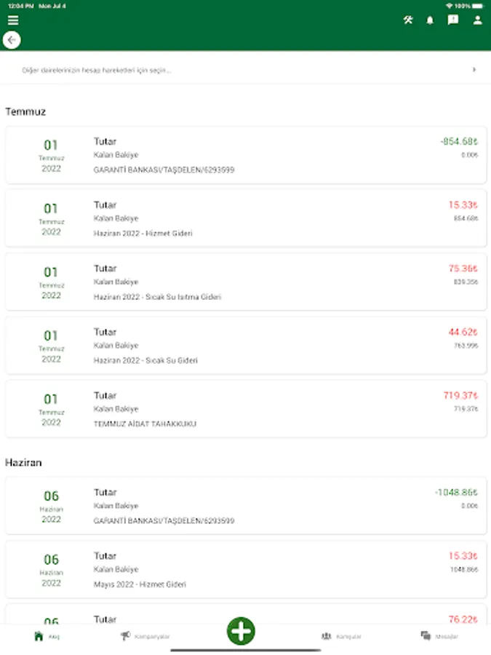Image resolution: width=491 pixels, height=655 pixels.
Task: Open the -854.68₺ Garanti Bankası transaction
Action: click(245, 155)
